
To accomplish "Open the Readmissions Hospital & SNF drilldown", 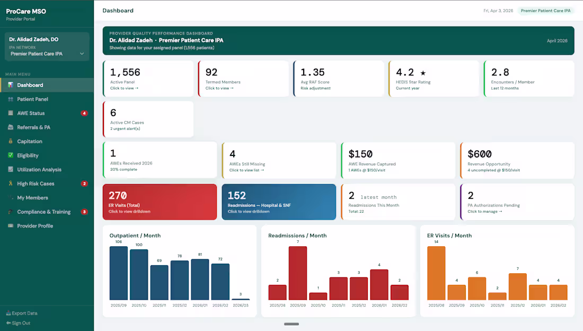I will (278, 202).
